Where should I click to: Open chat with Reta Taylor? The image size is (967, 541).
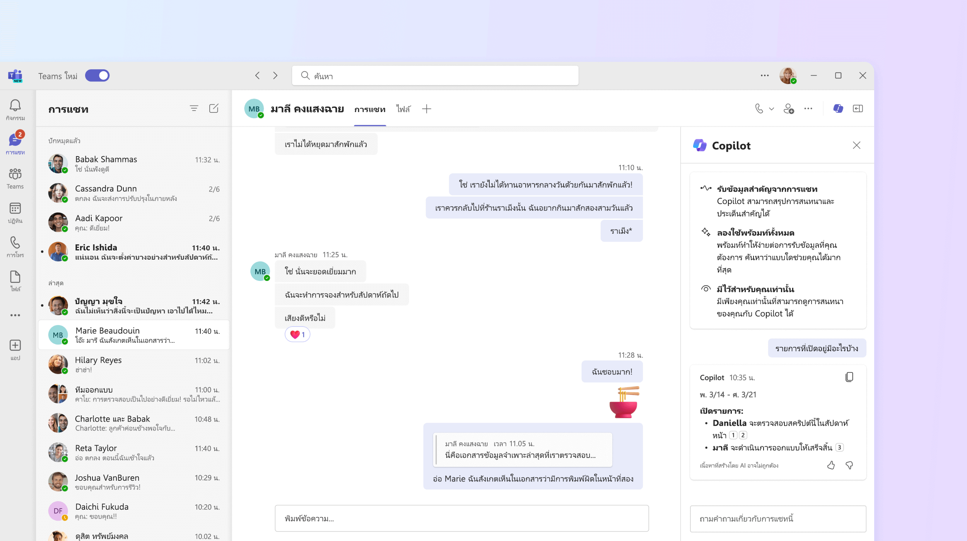click(134, 453)
